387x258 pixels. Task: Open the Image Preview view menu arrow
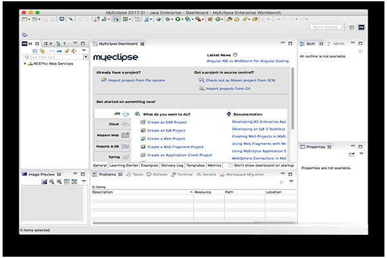click(84, 181)
